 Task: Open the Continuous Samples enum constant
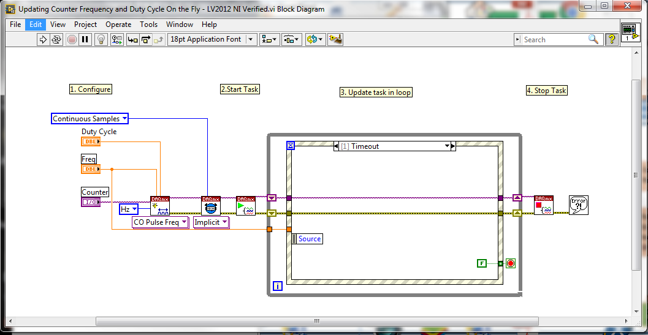(x=90, y=119)
